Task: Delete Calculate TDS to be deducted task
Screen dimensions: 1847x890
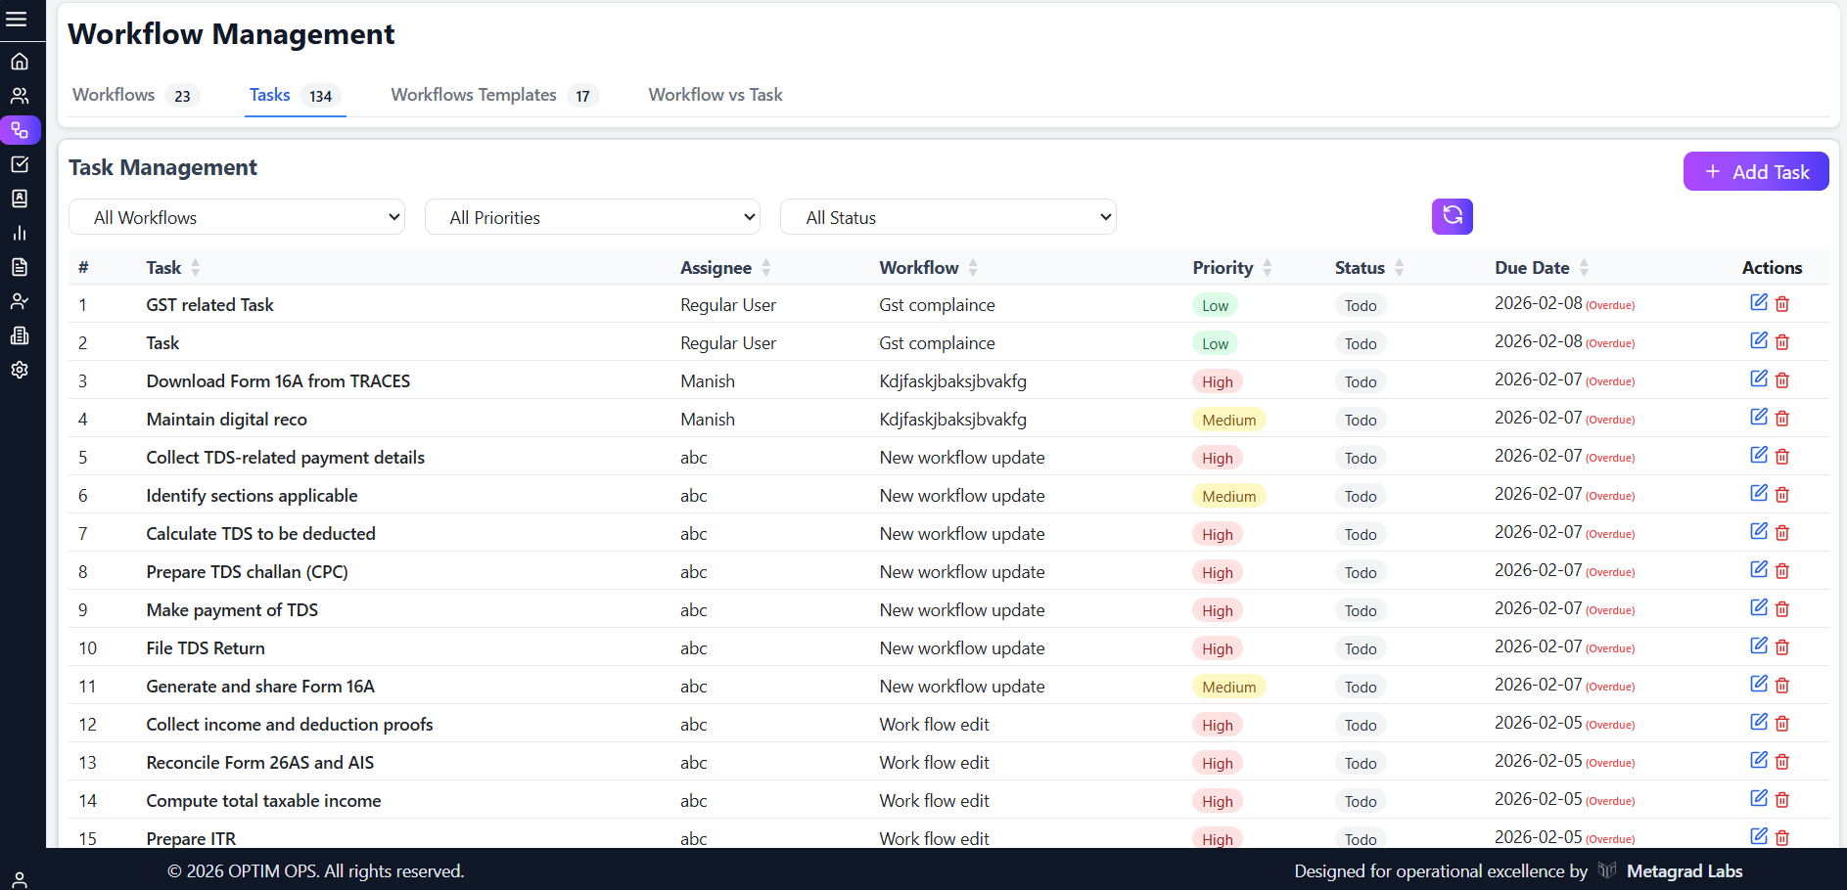Action: pyautogui.click(x=1782, y=533)
